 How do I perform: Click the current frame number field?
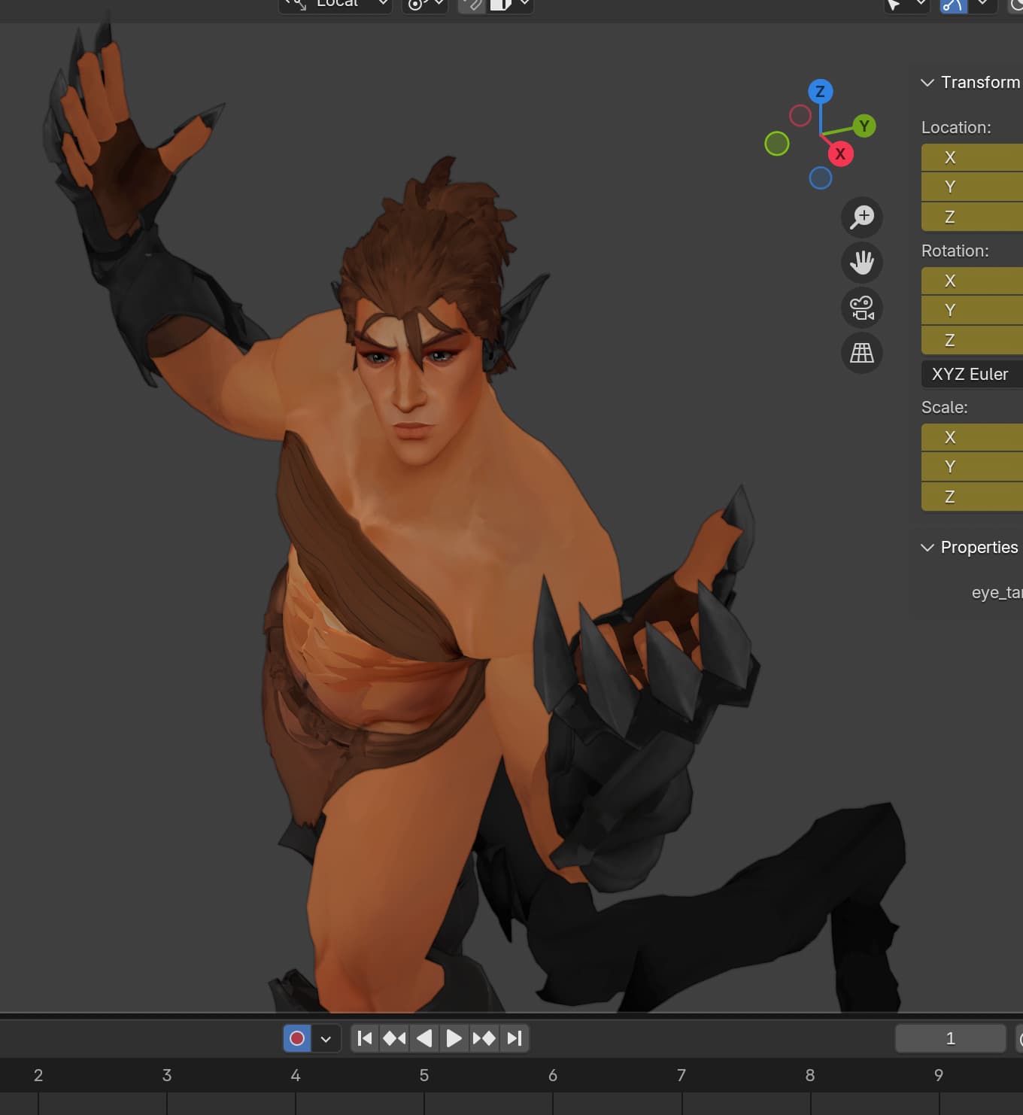pos(950,1038)
